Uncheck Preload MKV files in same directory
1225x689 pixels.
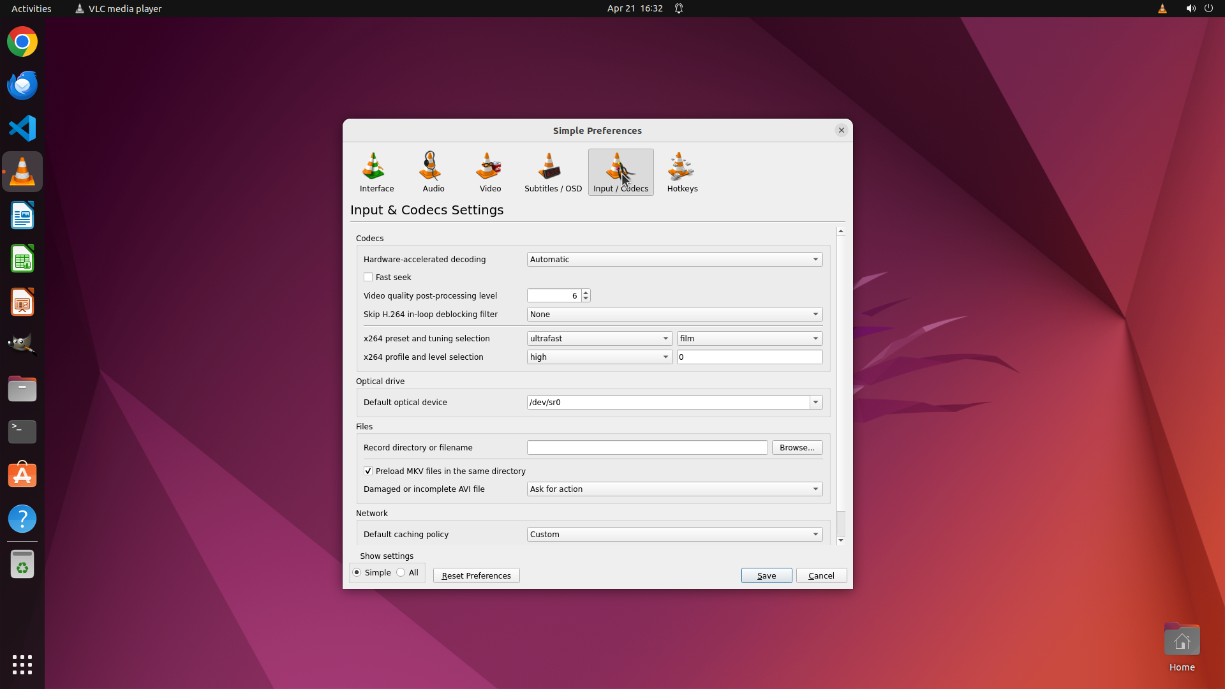368,471
